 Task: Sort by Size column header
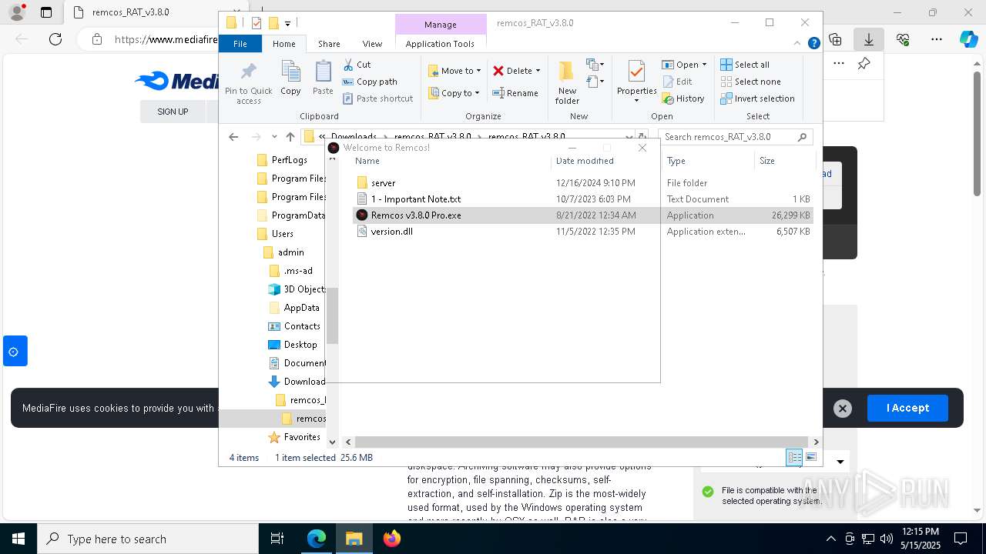[783, 161]
